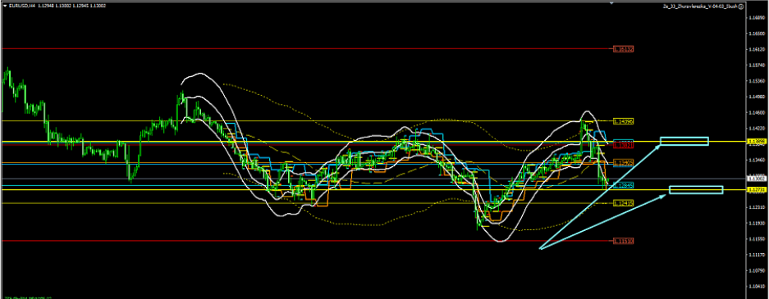This screenshot has height=299, width=769.
Task: Select the upper cyan target rectangle
Action: 684,141
